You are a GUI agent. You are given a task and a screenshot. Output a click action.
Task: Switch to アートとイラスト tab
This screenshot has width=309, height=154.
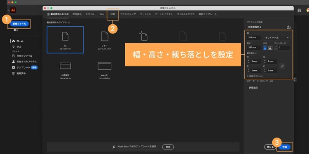164,14
